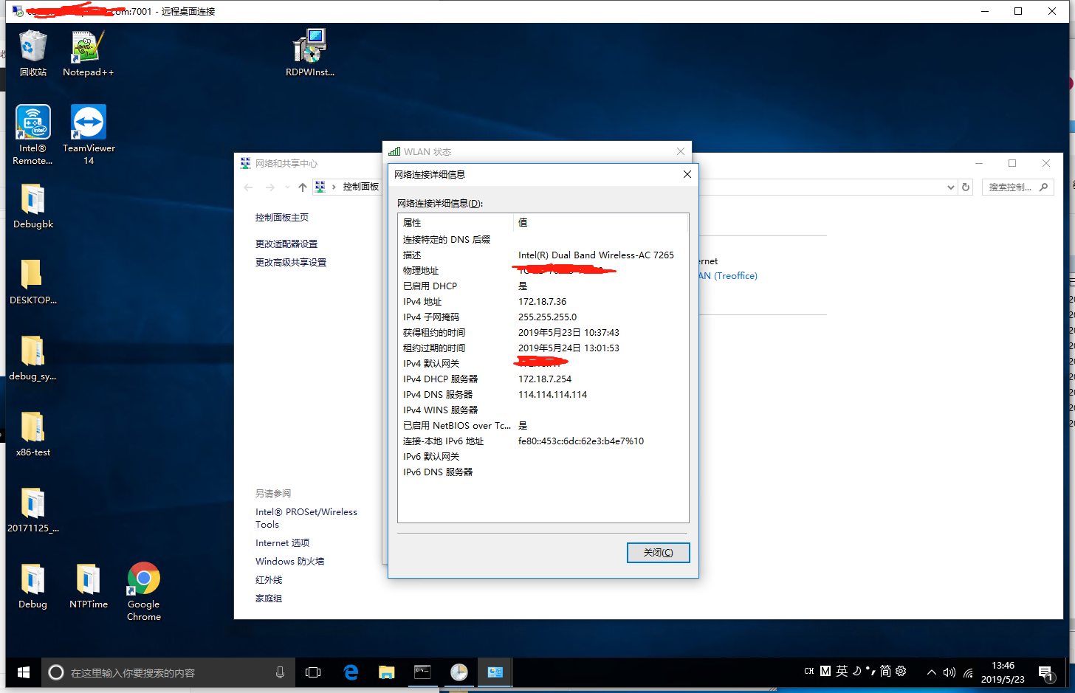
Task: Open clock app icon on taskbar
Action: coord(458,672)
